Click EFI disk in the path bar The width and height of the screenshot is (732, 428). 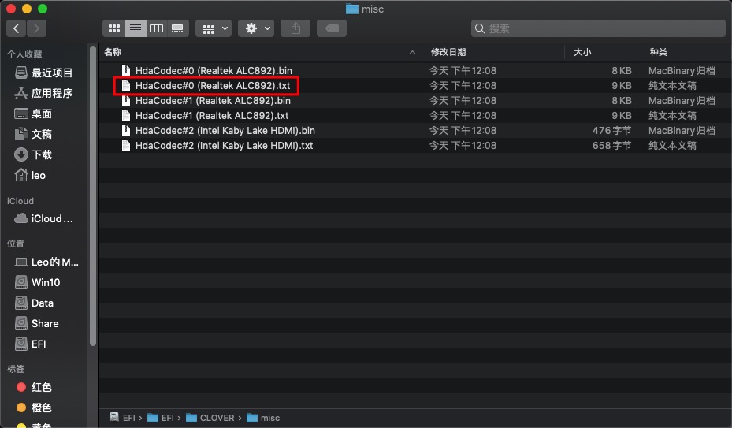[x=123, y=418]
